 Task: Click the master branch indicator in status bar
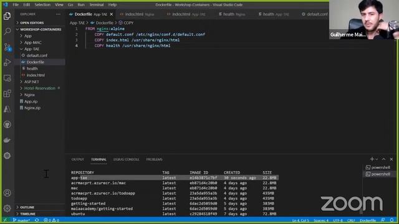click(21, 220)
